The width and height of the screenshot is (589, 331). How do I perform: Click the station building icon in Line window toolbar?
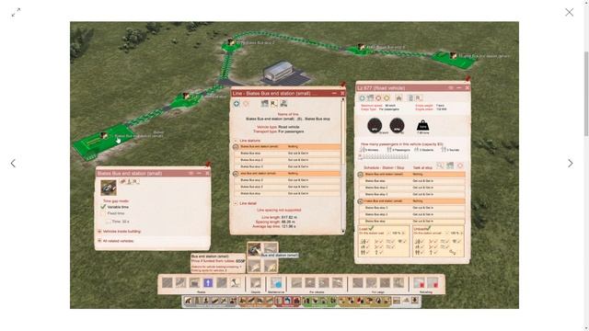[265, 104]
